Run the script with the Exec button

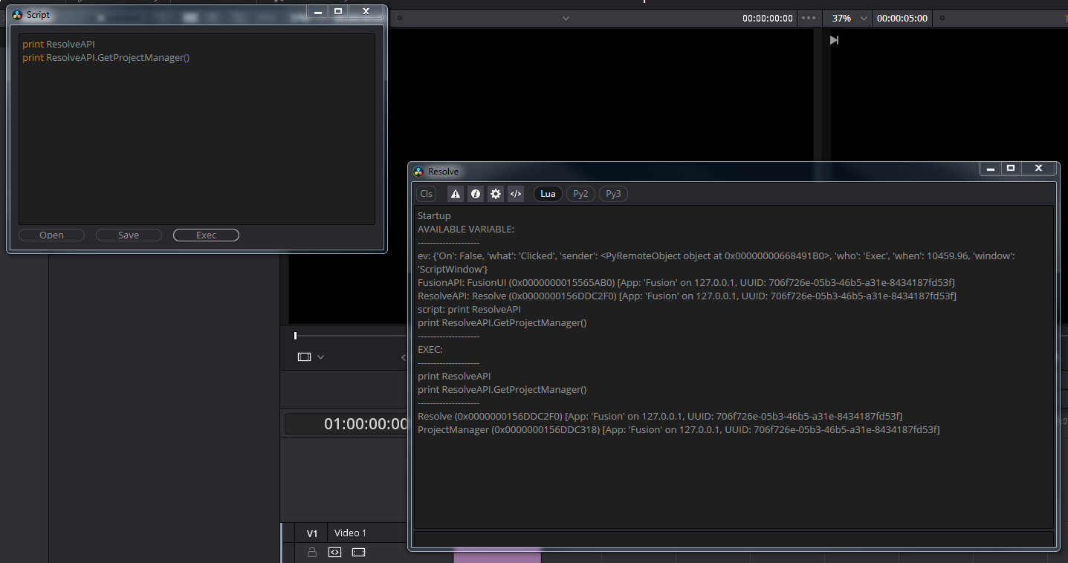pos(206,235)
